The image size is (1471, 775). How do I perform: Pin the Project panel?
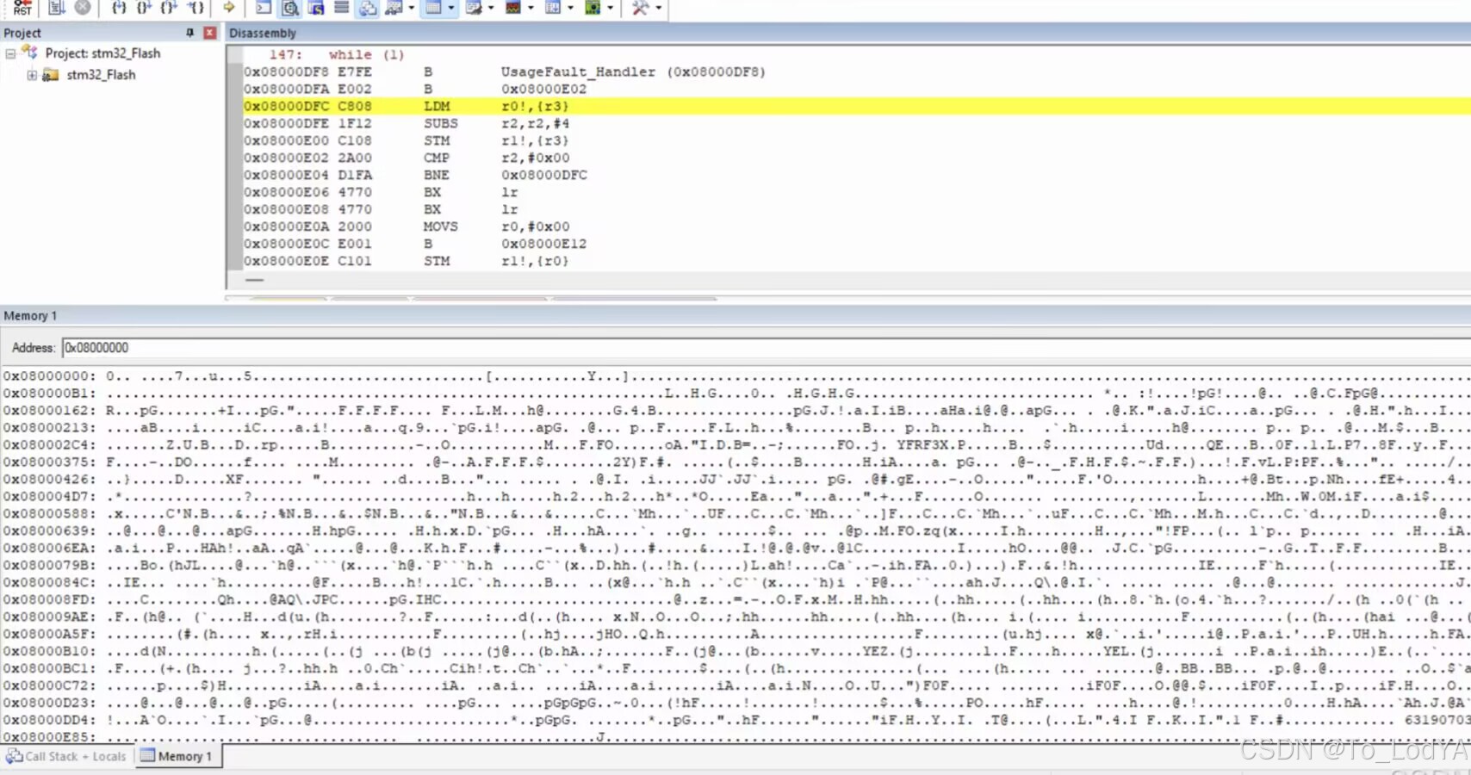tap(189, 33)
